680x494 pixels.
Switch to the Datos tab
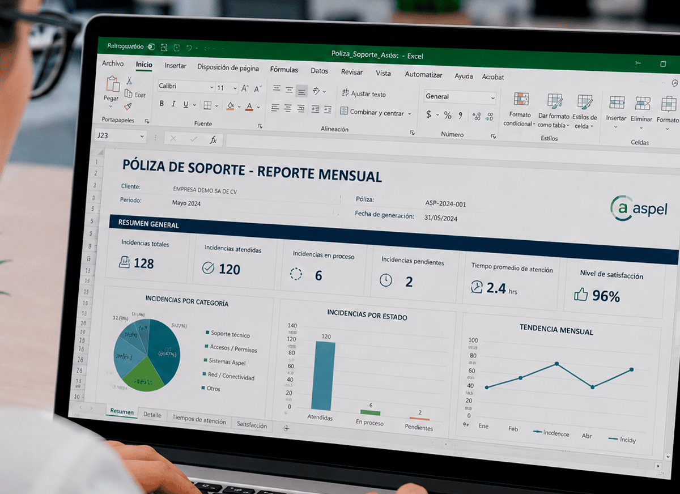point(320,71)
